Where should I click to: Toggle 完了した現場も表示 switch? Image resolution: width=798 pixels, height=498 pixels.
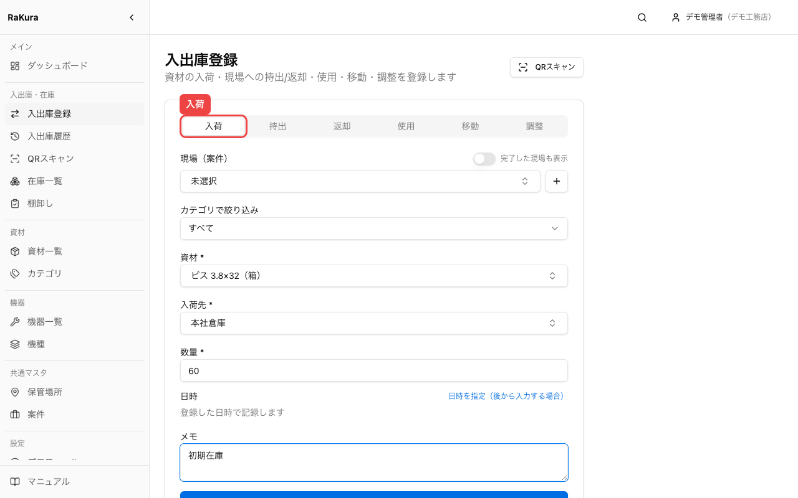coord(484,159)
